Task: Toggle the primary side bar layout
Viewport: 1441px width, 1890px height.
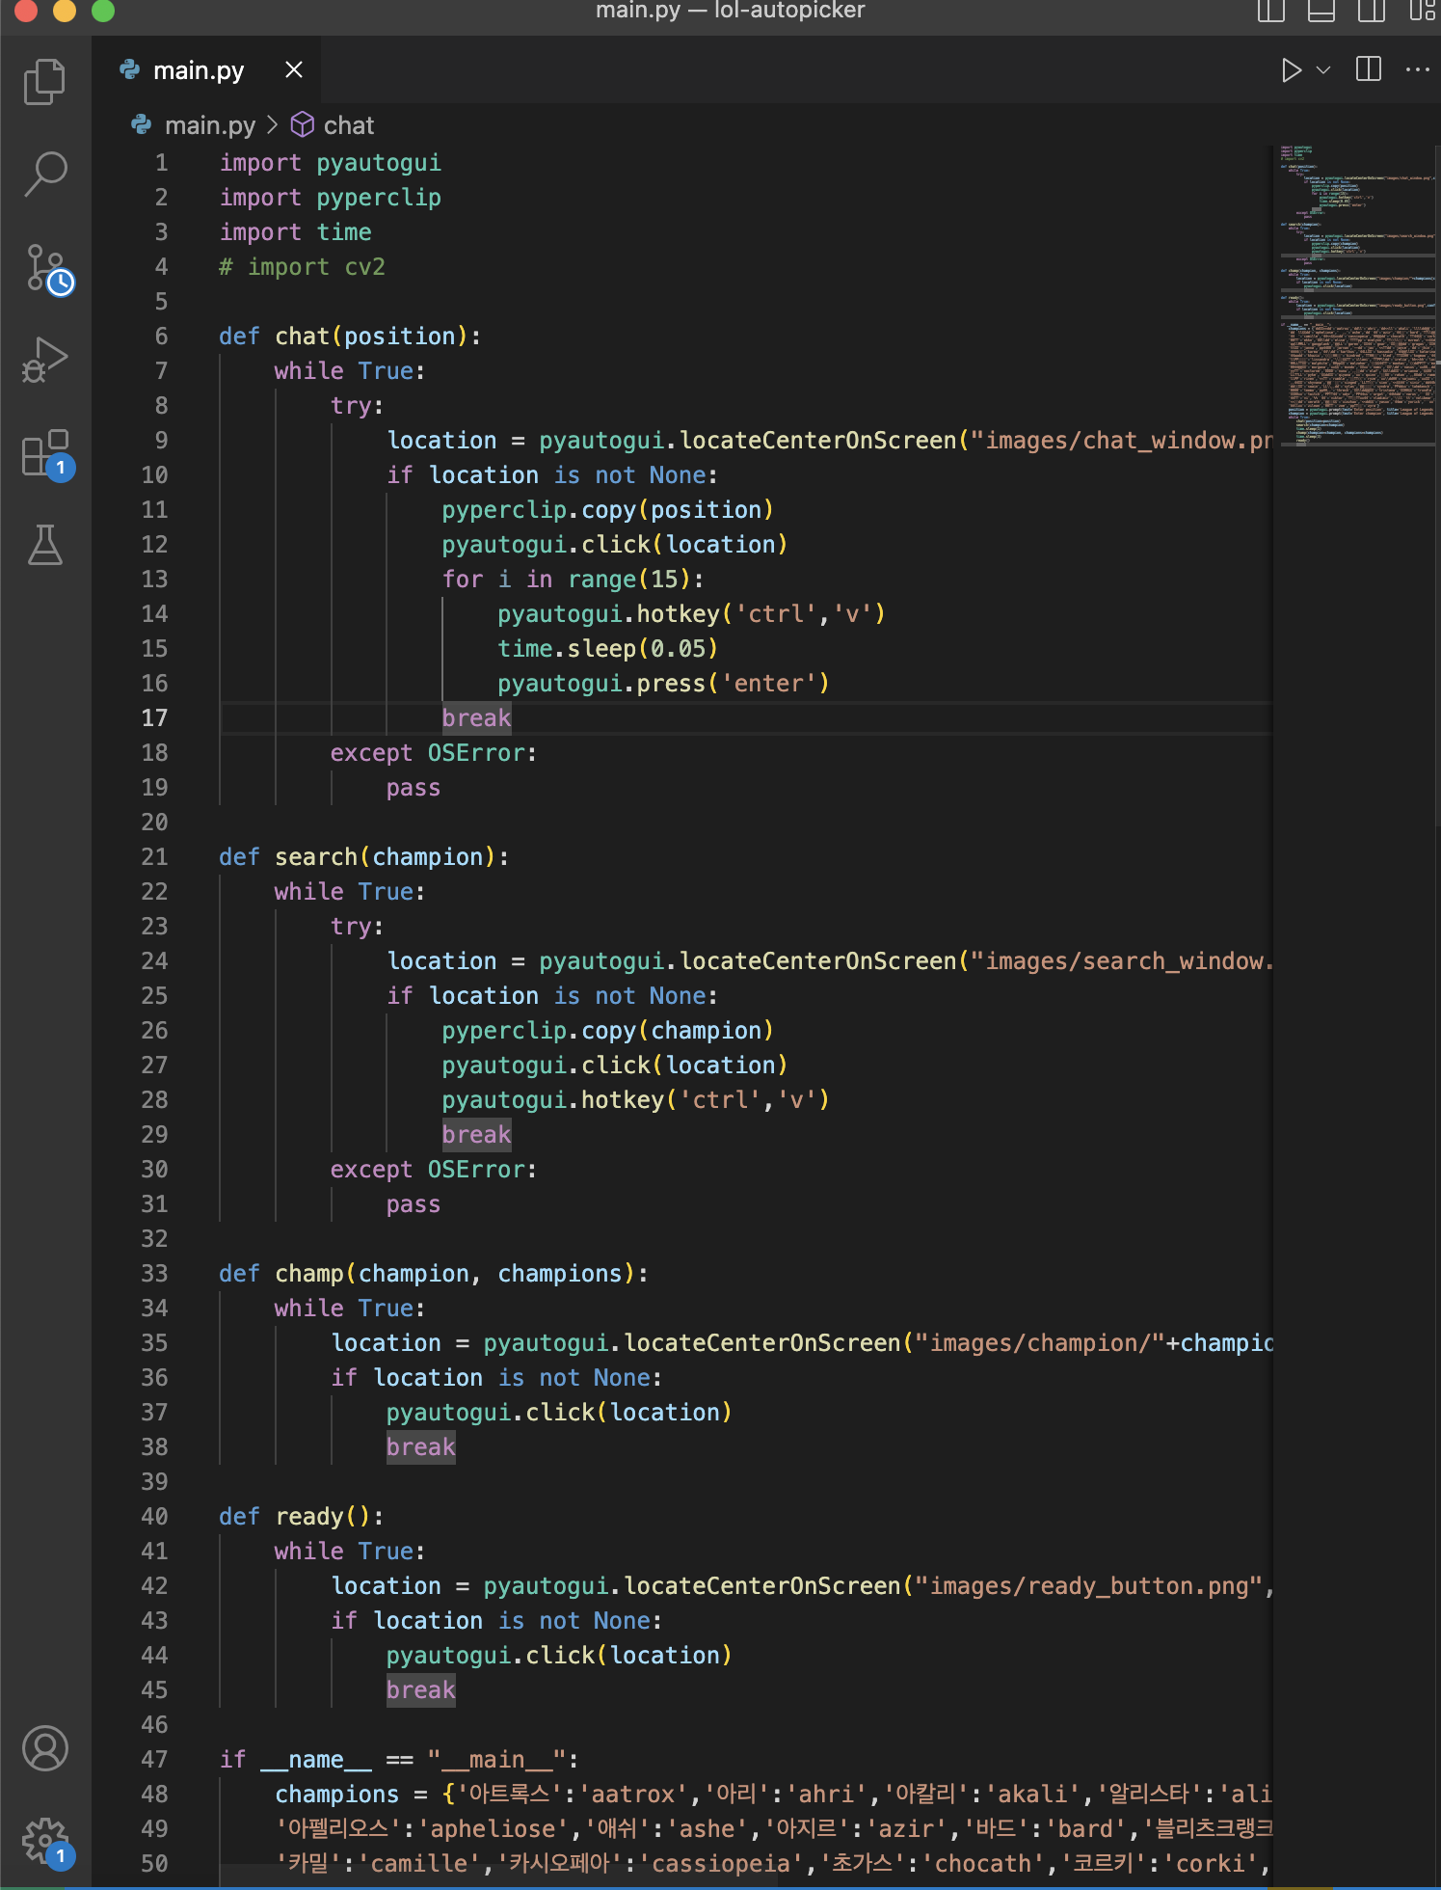Action: pos(1271,12)
